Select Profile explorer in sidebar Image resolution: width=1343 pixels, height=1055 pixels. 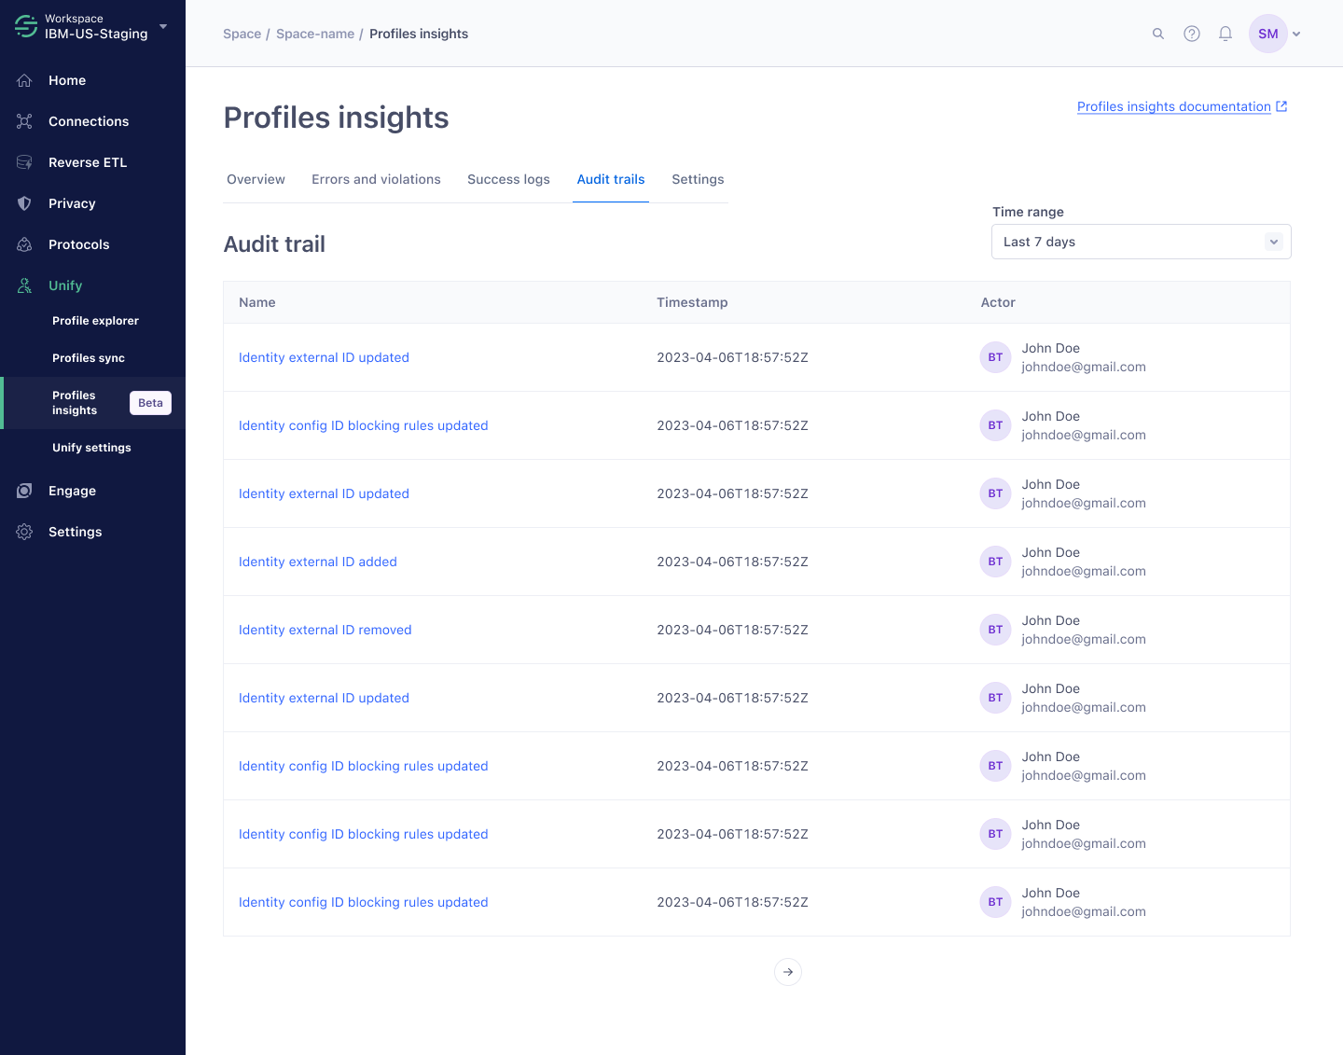pos(95,321)
